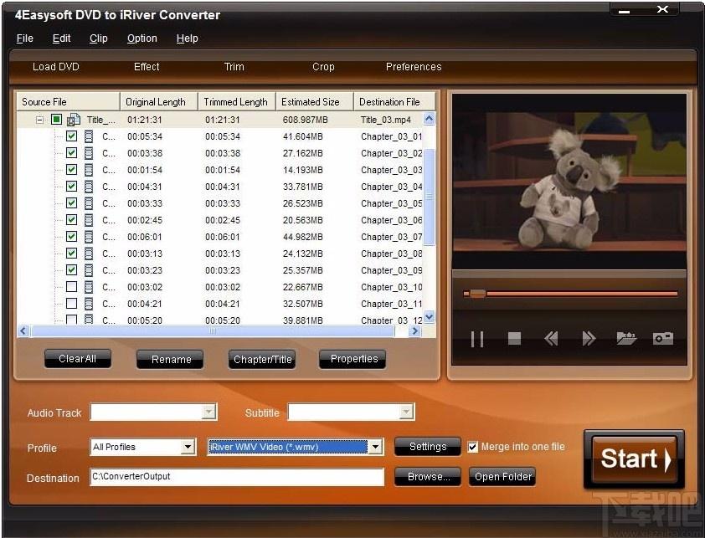Open the All Profiles category dropdown

(188, 447)
